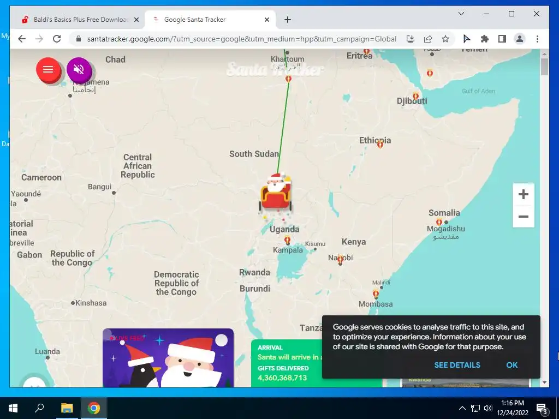Close the Google Santa Tracker tab
Screen dimensions: 559x419
266,20
